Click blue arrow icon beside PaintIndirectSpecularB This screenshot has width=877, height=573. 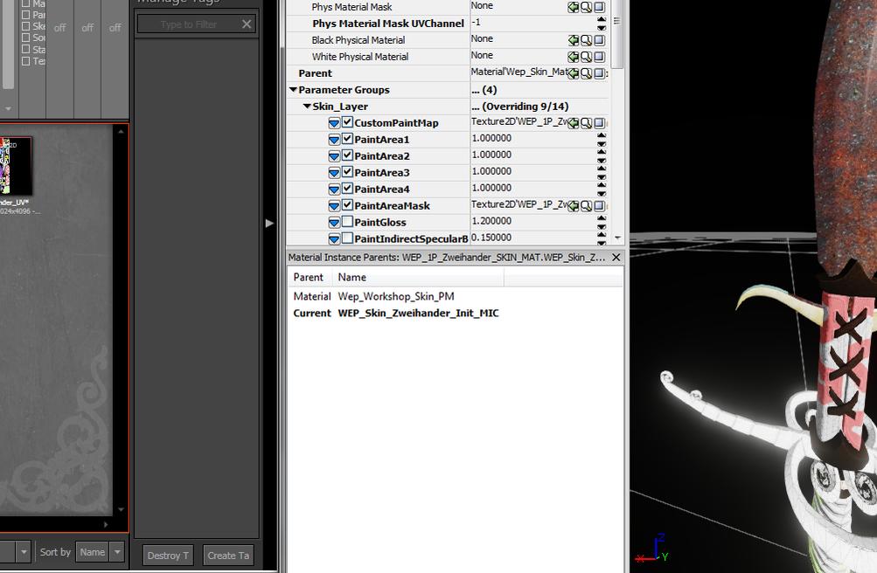(x=334, y=239)
